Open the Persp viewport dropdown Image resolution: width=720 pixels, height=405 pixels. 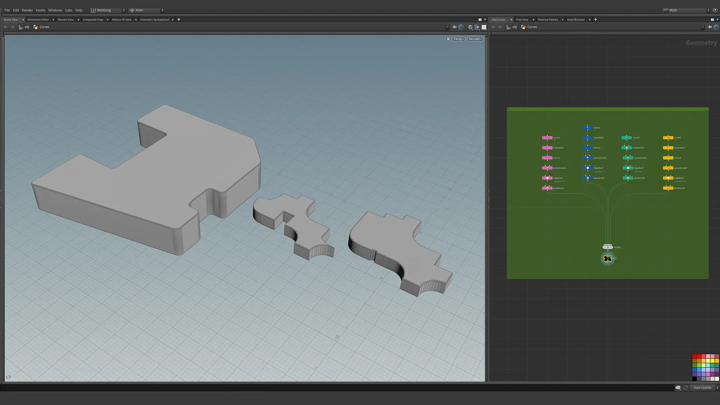coord(459,39)
